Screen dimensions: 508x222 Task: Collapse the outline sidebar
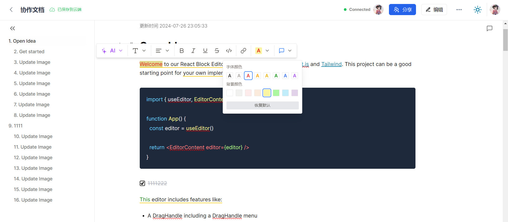click(x=12, y=28)
